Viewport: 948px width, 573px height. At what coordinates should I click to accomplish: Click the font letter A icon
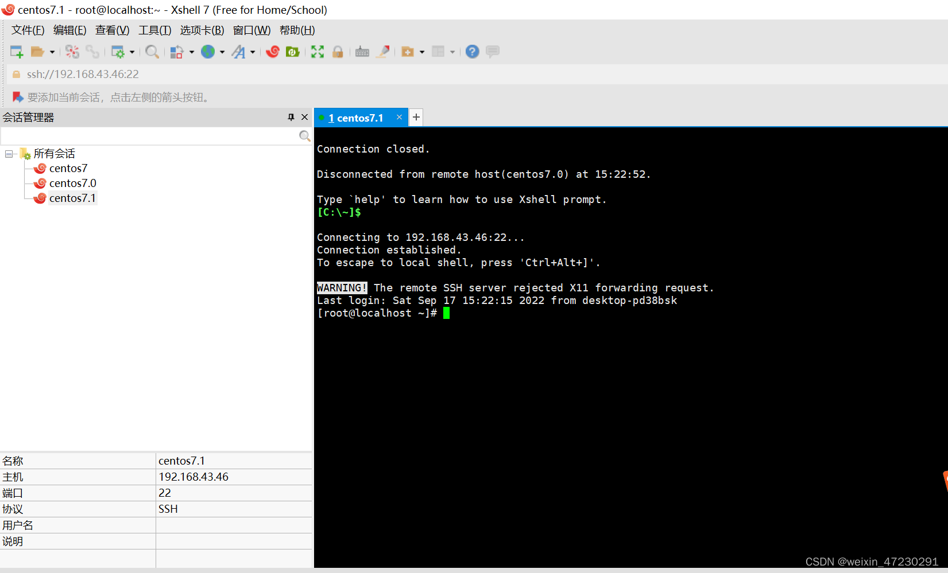pyautogui.click(x=238, y=52)
